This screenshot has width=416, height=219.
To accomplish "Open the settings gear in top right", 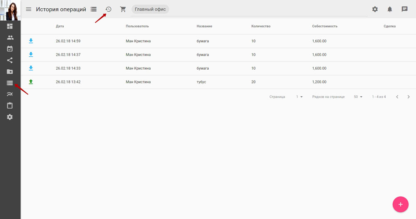I will click(375, 9).
